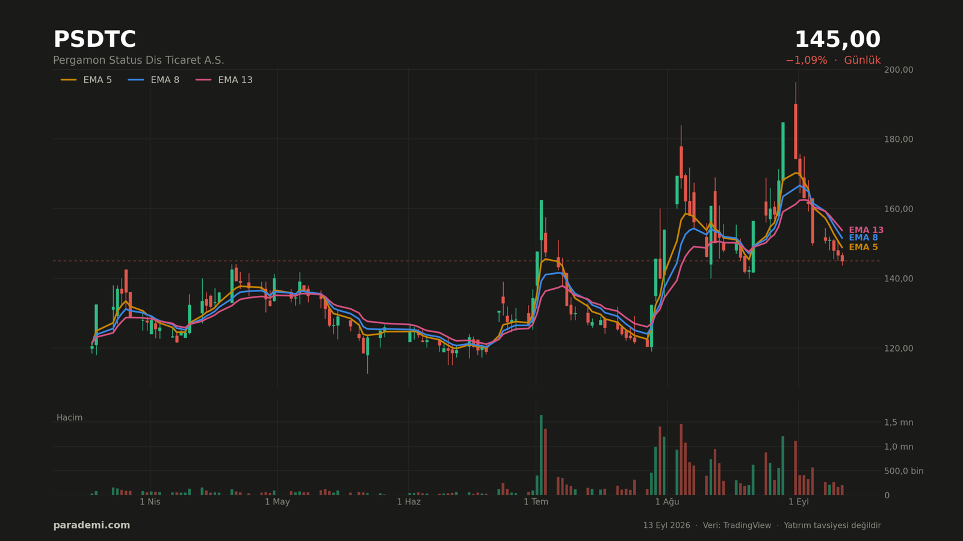Image resolution: width=963 pixels, height=541 pixels.
Task: Click the 1 Eyl date axis label
Action: 799,502
